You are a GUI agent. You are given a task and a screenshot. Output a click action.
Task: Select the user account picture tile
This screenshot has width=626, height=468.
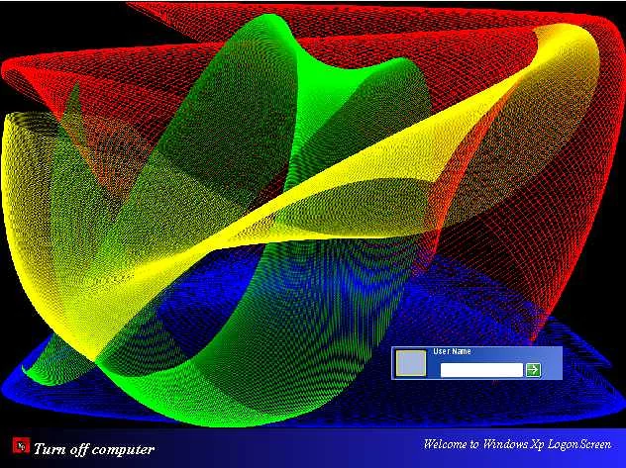[411, 364]
